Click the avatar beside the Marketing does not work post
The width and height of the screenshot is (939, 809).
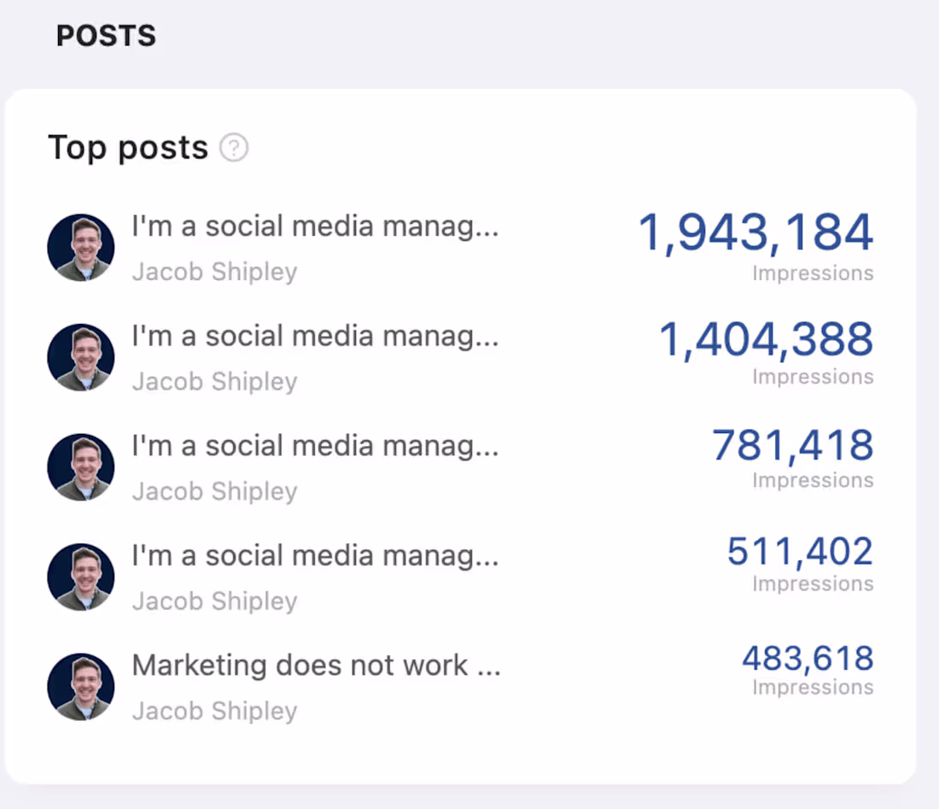pyautogui.click(x=80, y=687)
